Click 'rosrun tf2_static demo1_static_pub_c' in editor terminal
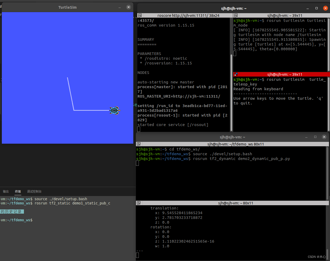 72,203
